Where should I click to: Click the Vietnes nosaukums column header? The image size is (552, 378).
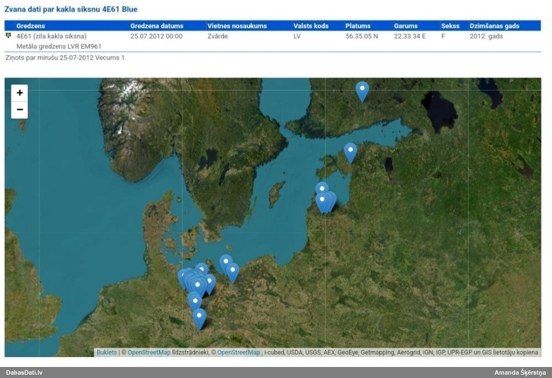click(237, 26)
